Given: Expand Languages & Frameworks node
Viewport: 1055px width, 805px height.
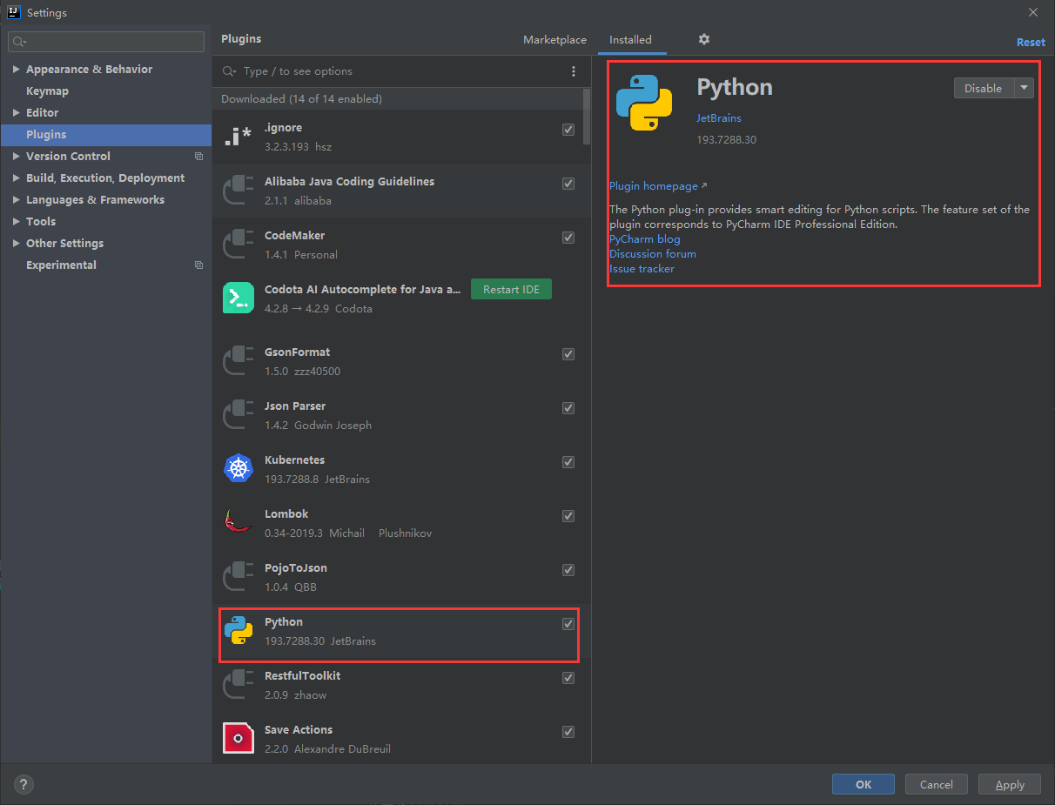Looking at the screenshot, I should 17,200.
